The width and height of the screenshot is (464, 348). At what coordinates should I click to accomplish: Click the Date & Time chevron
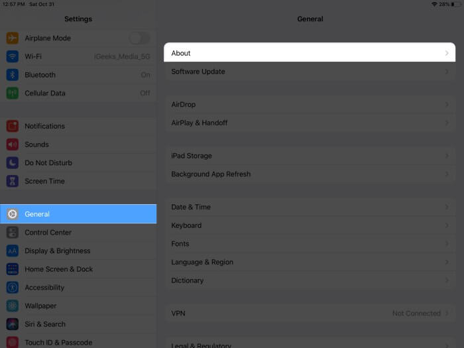[x=447, y=207]
